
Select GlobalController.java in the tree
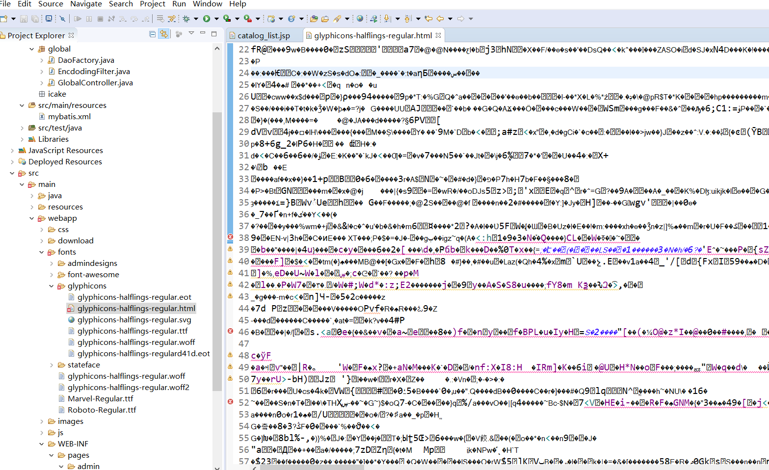click(x=95, y=83)
